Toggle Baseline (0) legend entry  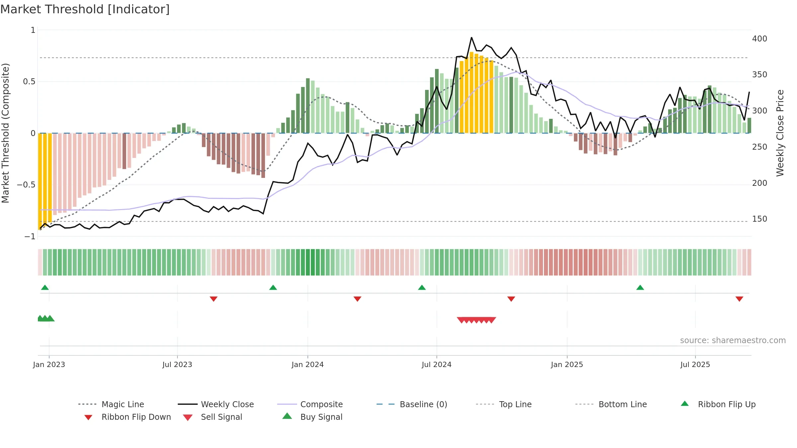412,404
